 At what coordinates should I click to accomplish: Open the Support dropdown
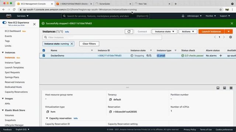coord(225,16)
